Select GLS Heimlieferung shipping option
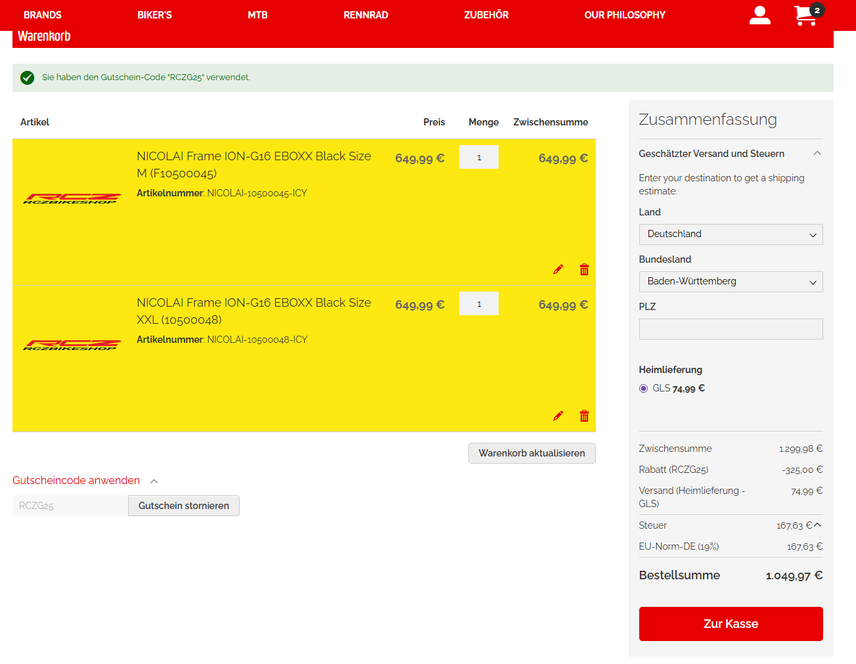The height and width of the screenshot is (664, 856). (644, 389)
